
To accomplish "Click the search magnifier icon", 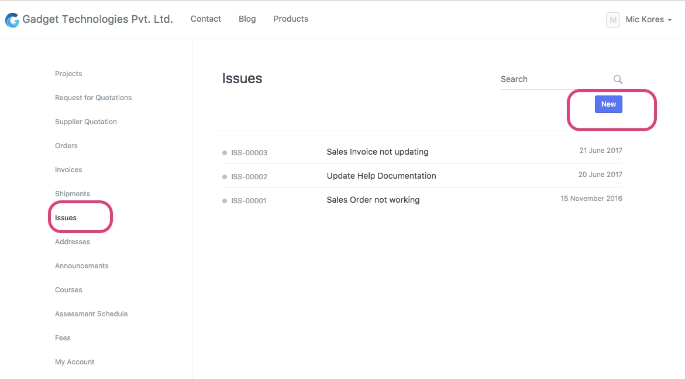I will coord(618,80).
